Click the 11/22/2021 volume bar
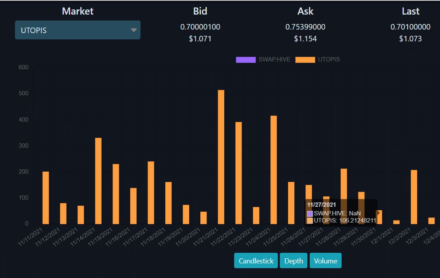440x278 pixels. (238, 173)
